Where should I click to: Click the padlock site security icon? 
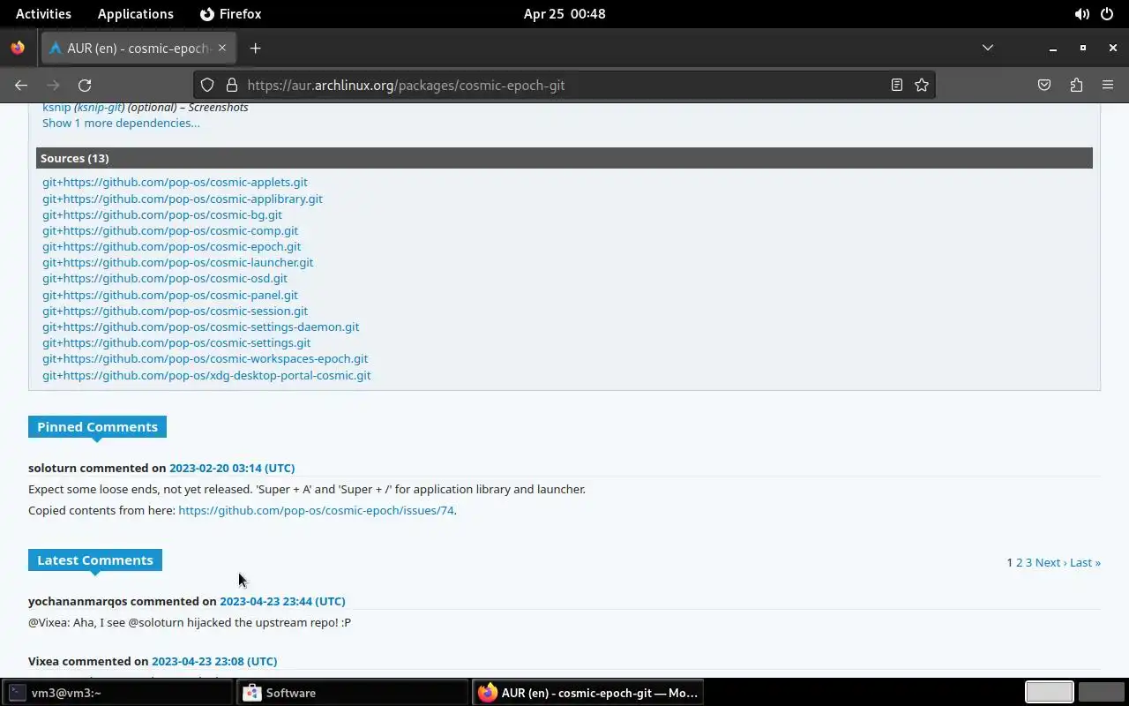232,85
